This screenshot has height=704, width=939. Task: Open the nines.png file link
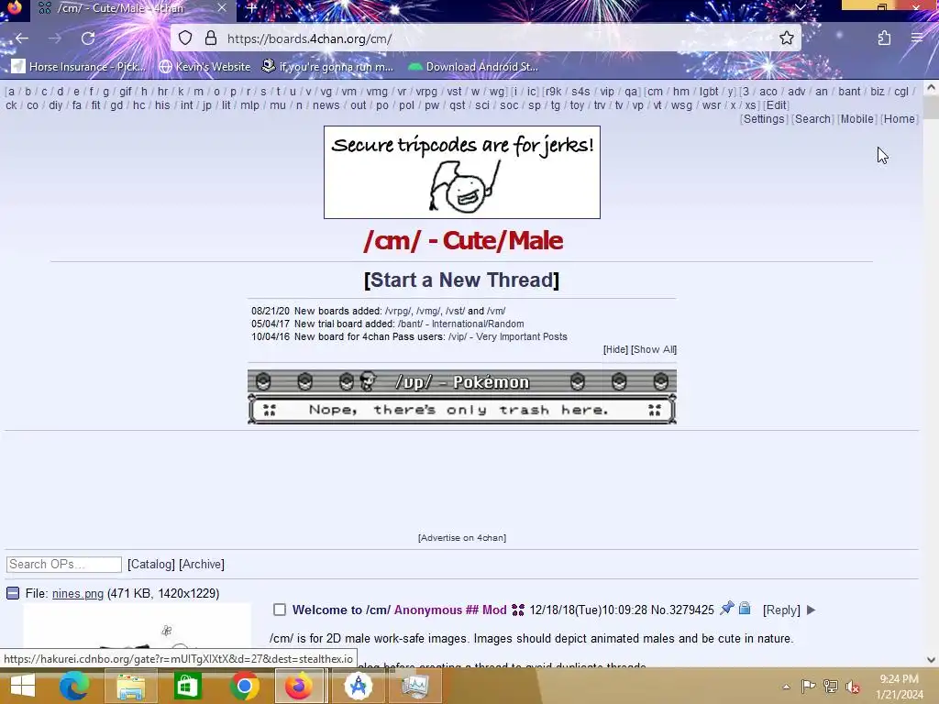pyautogui.click(x=78, y=593)
